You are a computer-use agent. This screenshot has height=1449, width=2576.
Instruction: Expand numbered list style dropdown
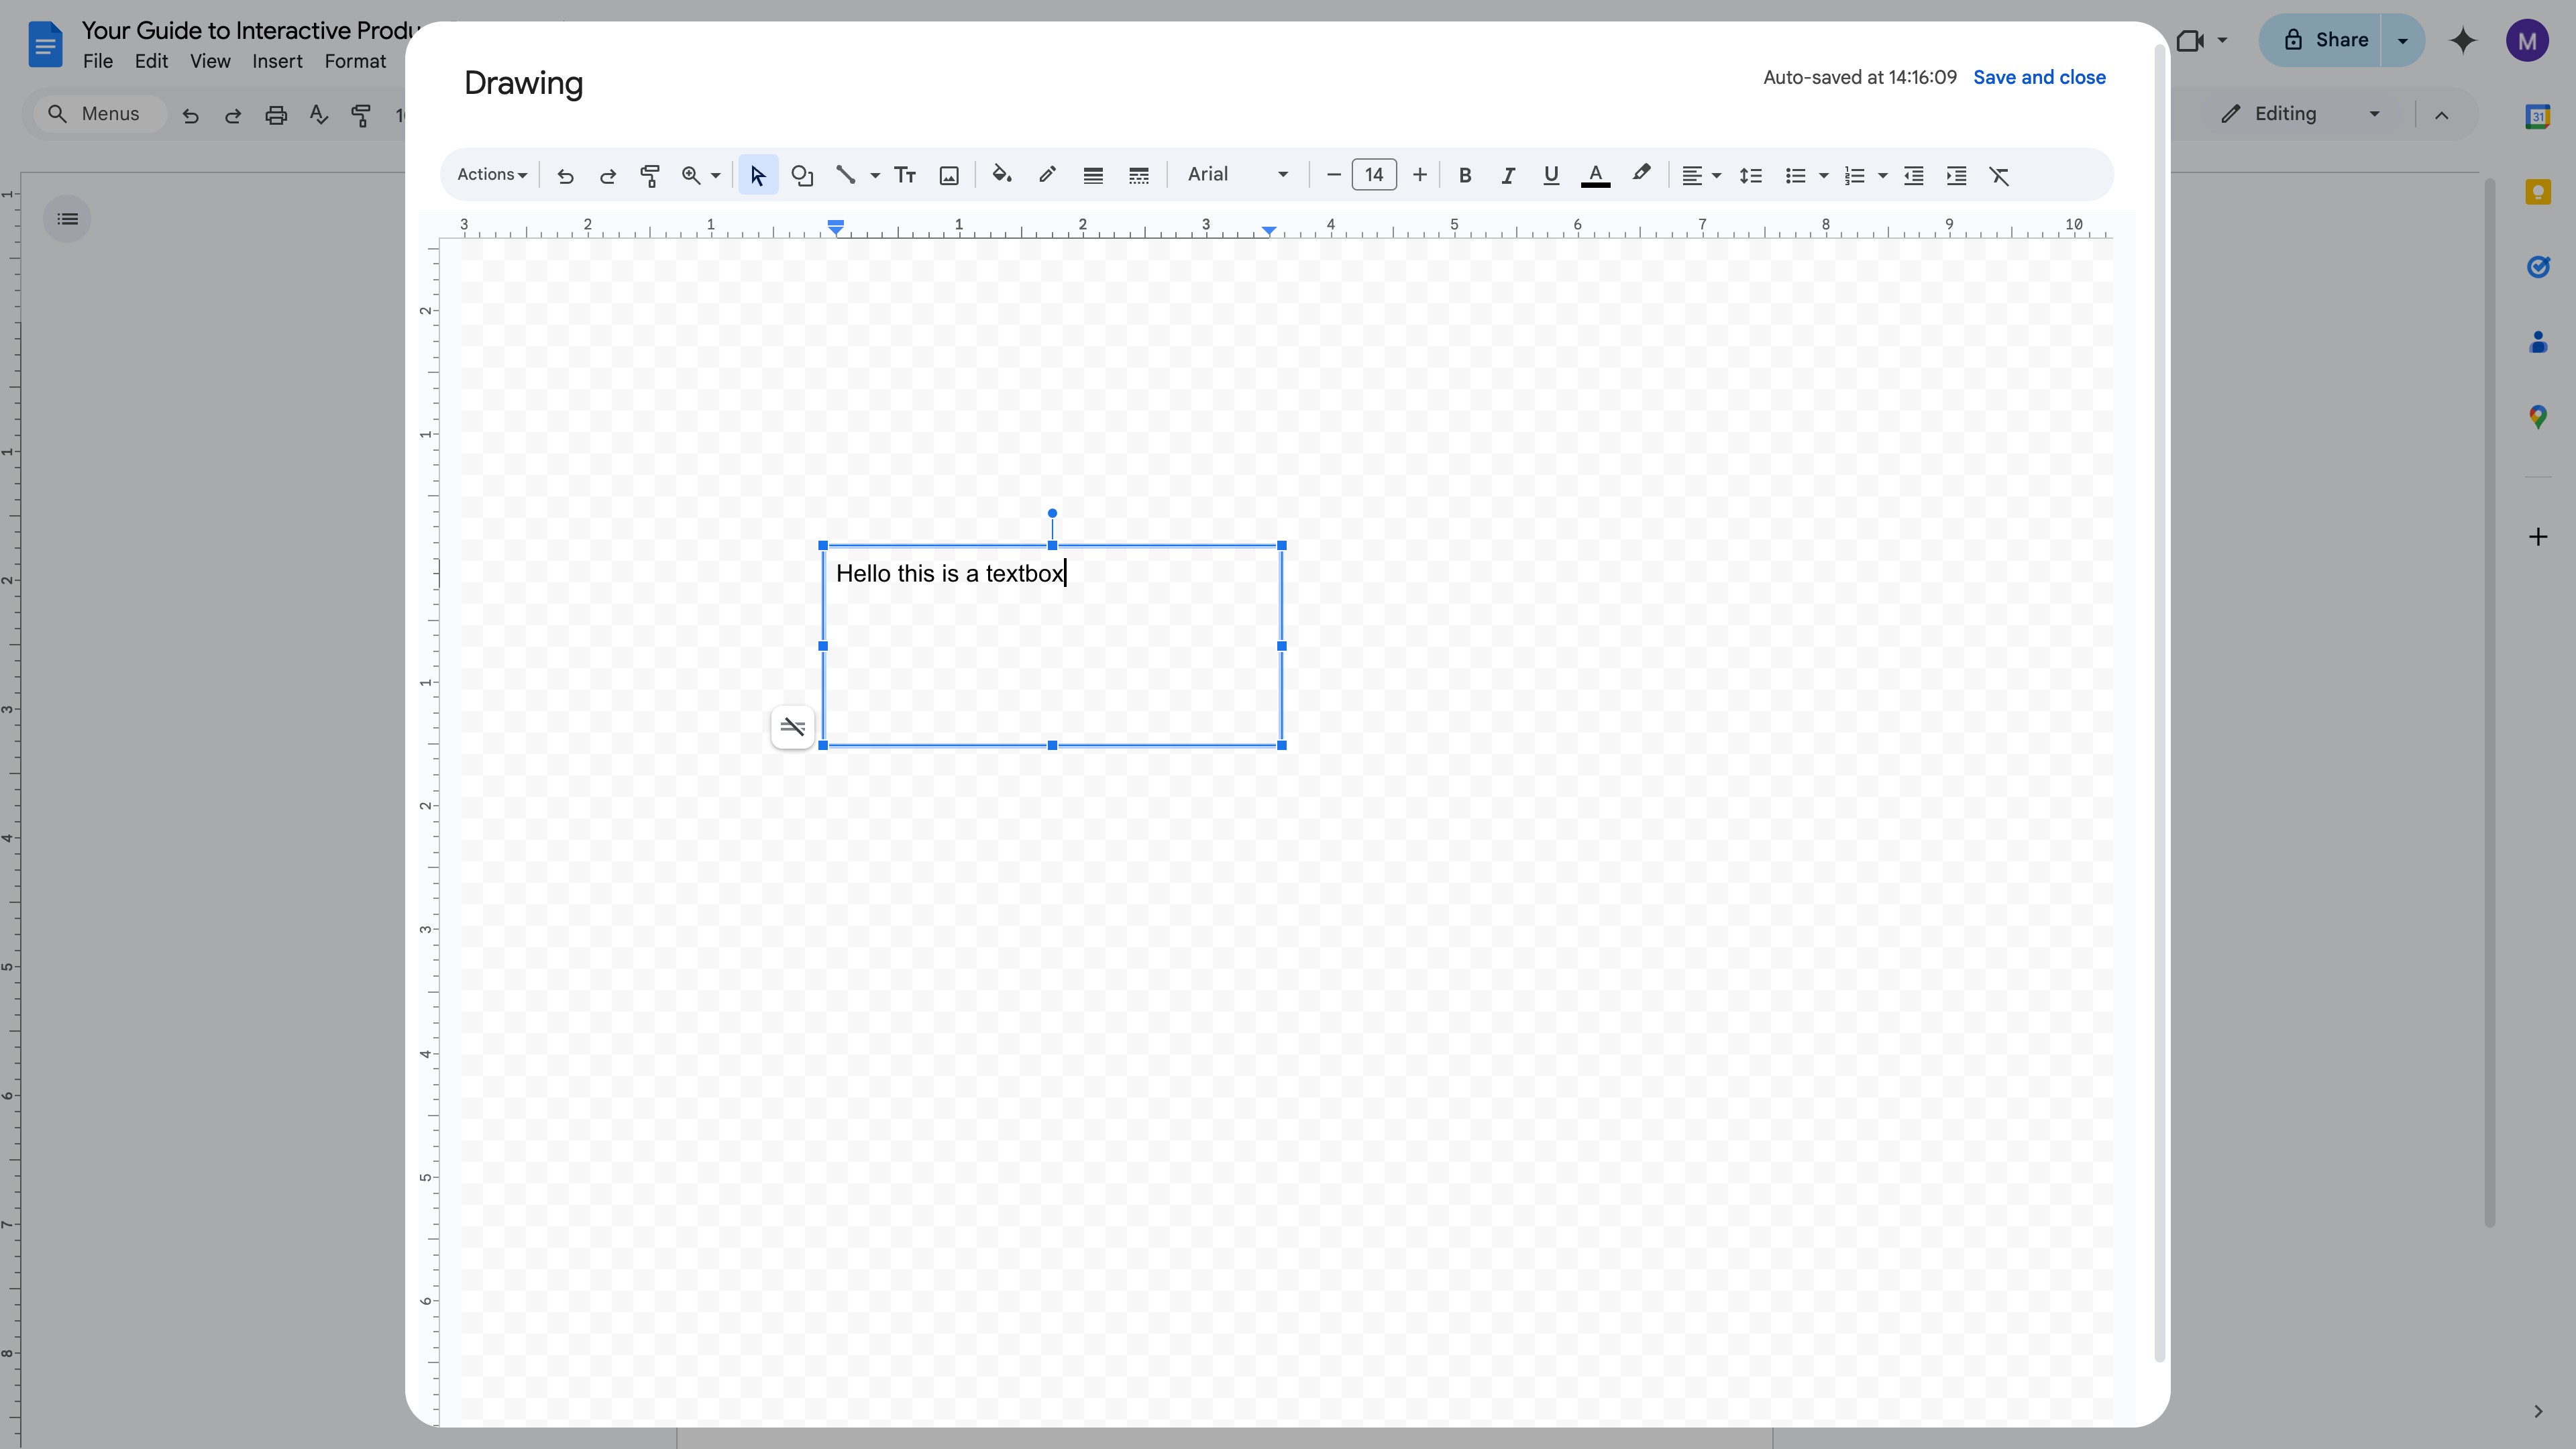(1882, 176)
